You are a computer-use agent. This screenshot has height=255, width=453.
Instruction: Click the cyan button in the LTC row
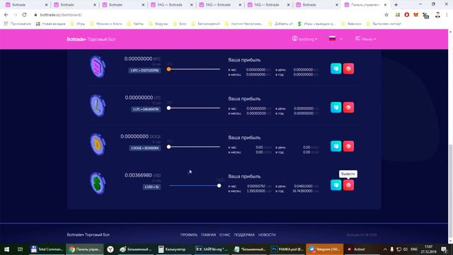point(336,107)
